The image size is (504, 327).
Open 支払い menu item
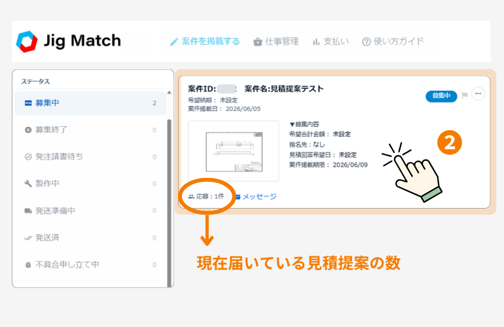pos(331,41)
